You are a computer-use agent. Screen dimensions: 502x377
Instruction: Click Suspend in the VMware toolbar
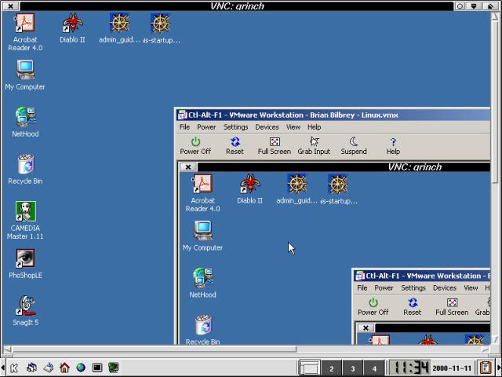(354, 146)
